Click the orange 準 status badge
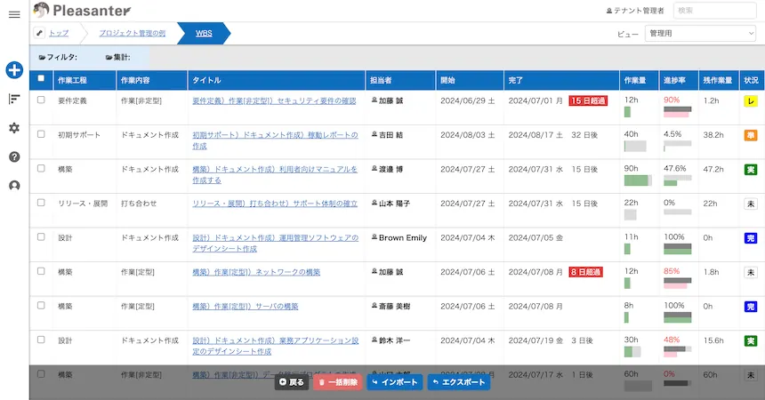The image size is (765, 400). click(751, 135)
